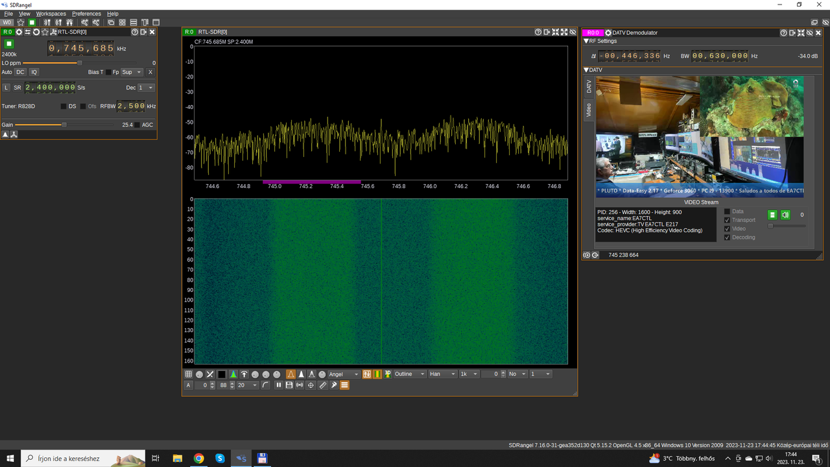Switch to the vertical DATV tab

[589, 87]
